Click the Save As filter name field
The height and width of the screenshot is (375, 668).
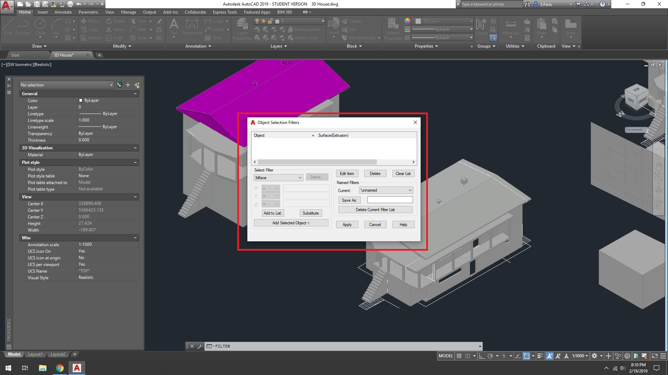point(390,200)
